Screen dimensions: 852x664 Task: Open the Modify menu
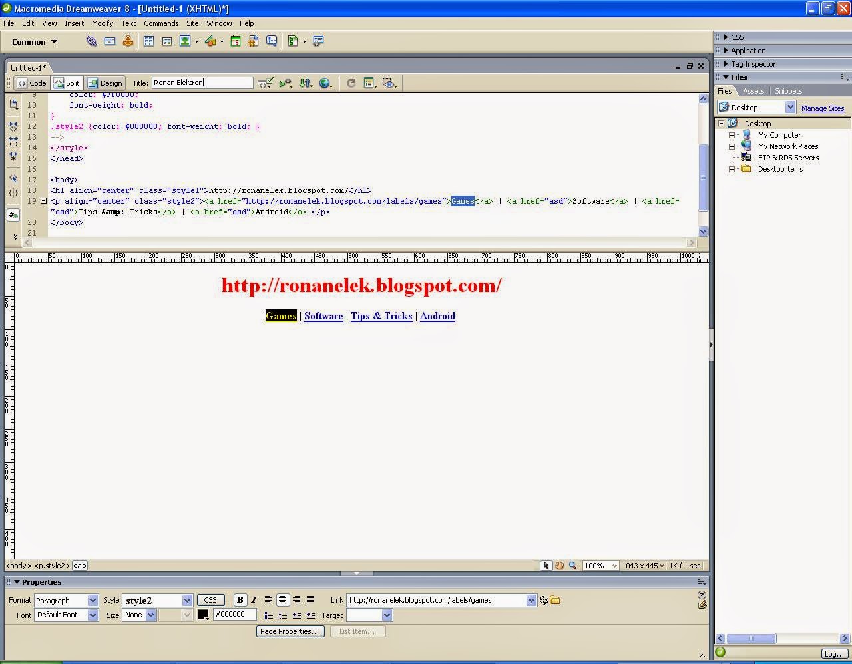tap(103, 23)
